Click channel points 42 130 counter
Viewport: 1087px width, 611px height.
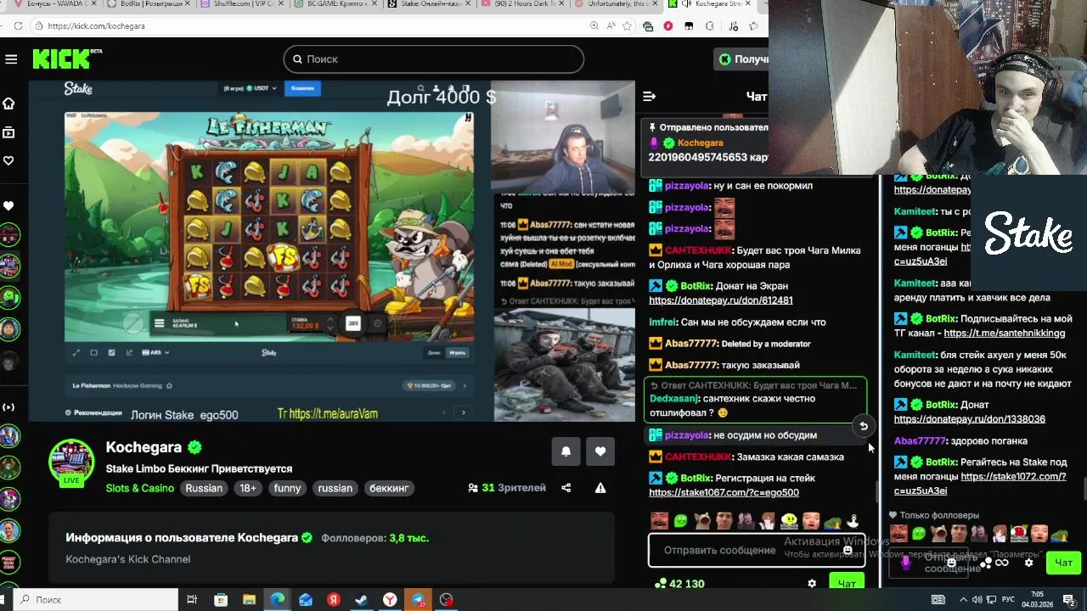click(679, 584)
